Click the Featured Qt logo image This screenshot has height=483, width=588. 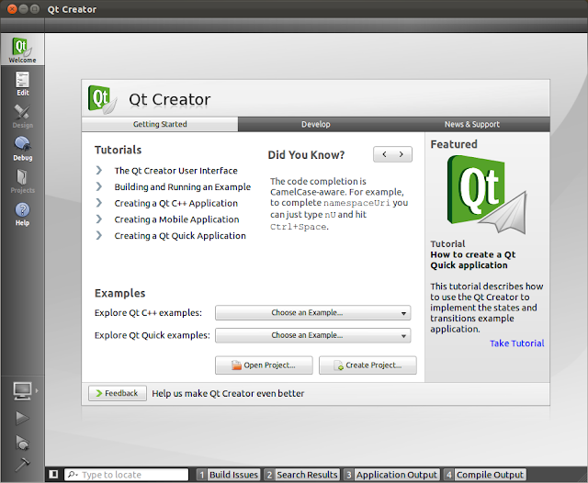[x=487, y=195]
